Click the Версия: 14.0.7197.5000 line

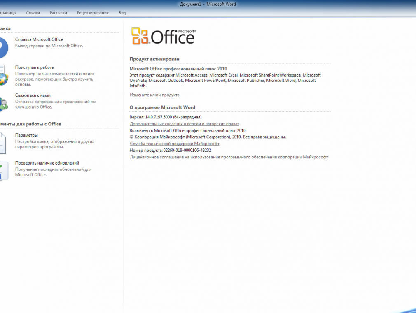(x=166, y=117)
